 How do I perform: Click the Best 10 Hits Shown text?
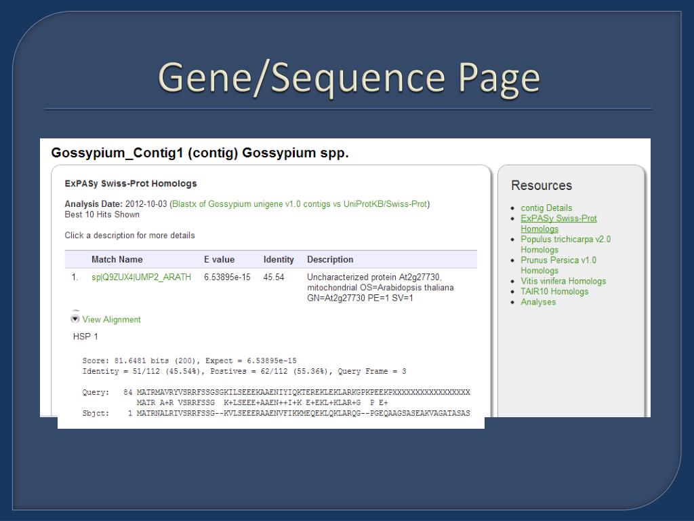102,214
